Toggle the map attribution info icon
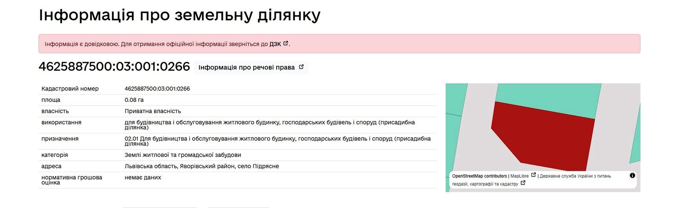Image resolution: width=683 pixels, height=208 pixels. point(632,175)
